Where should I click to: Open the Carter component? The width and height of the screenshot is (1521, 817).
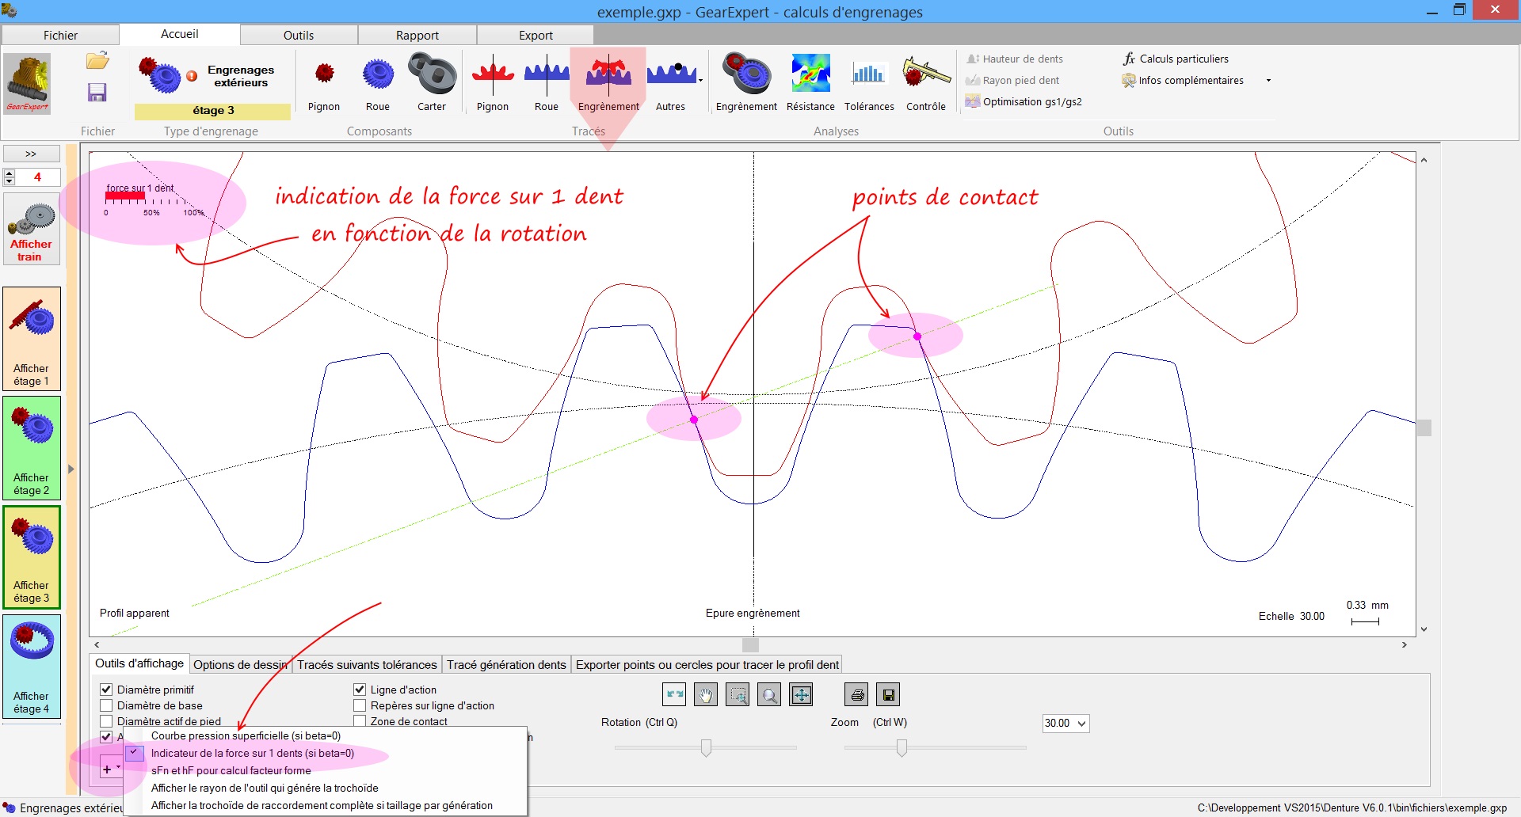click(x=432, y=83)
